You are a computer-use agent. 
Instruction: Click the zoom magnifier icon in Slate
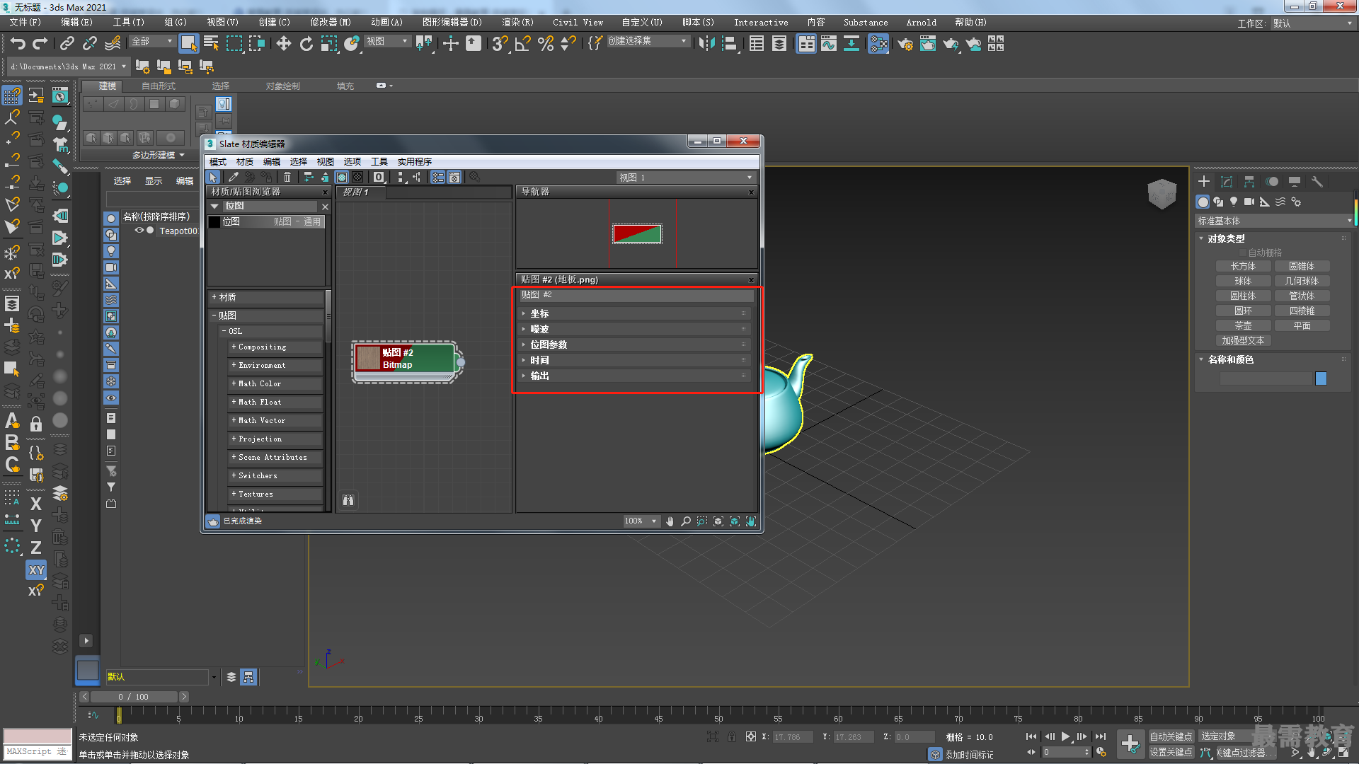pos(686,521)
